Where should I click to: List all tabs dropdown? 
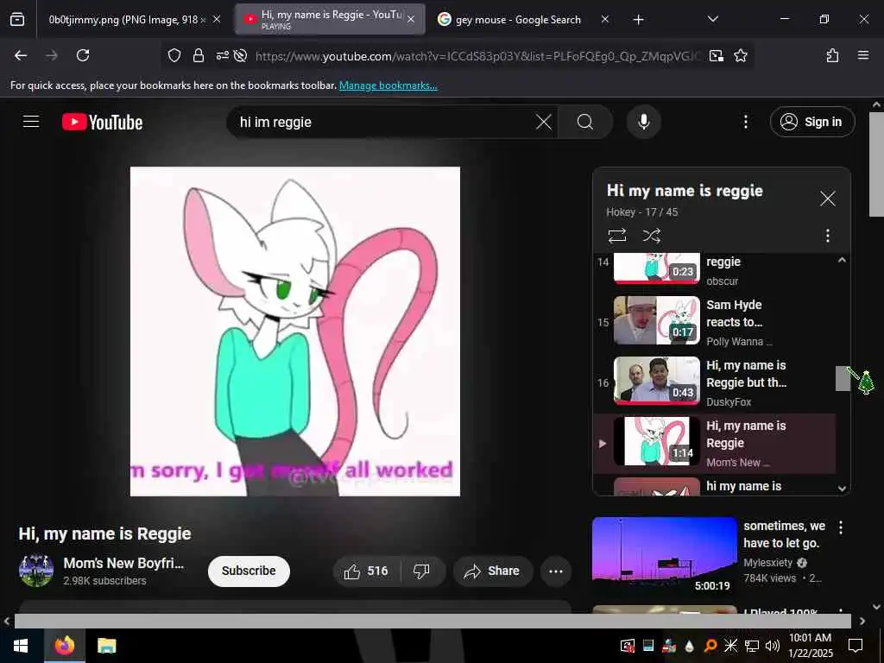[x=712, y=19]
